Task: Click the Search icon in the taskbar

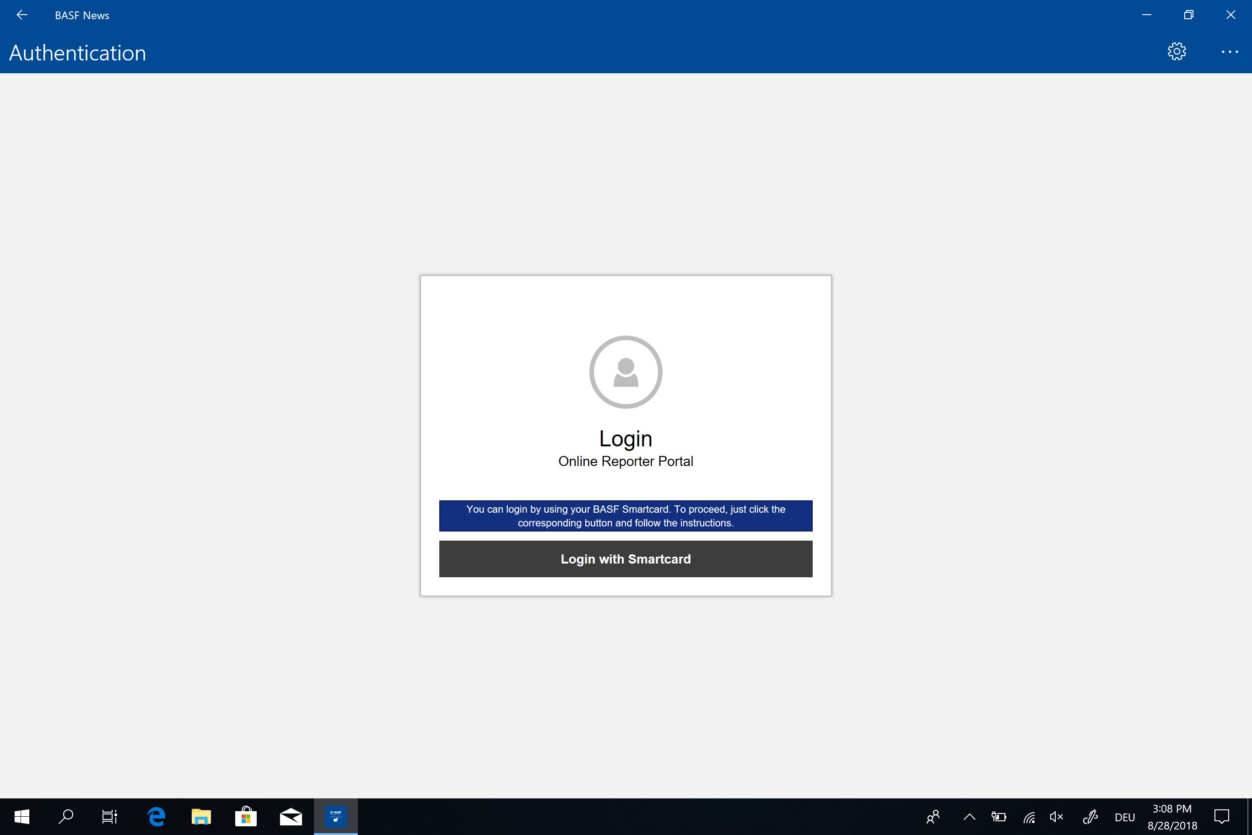Action: 66,816
